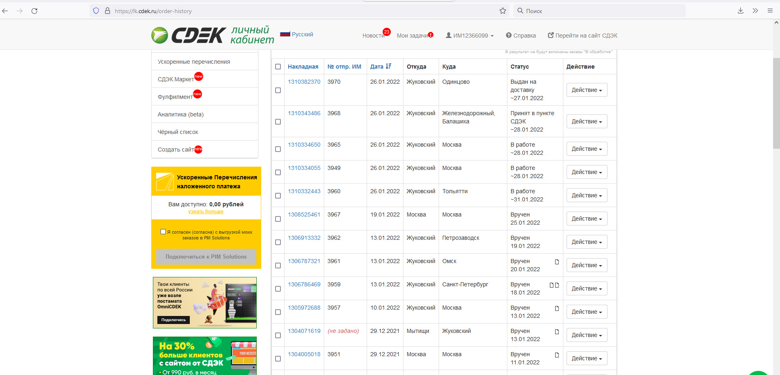Select Создать сайт in the sidebar
Viewport: 780px width, 375px height.
coord(205,150)
